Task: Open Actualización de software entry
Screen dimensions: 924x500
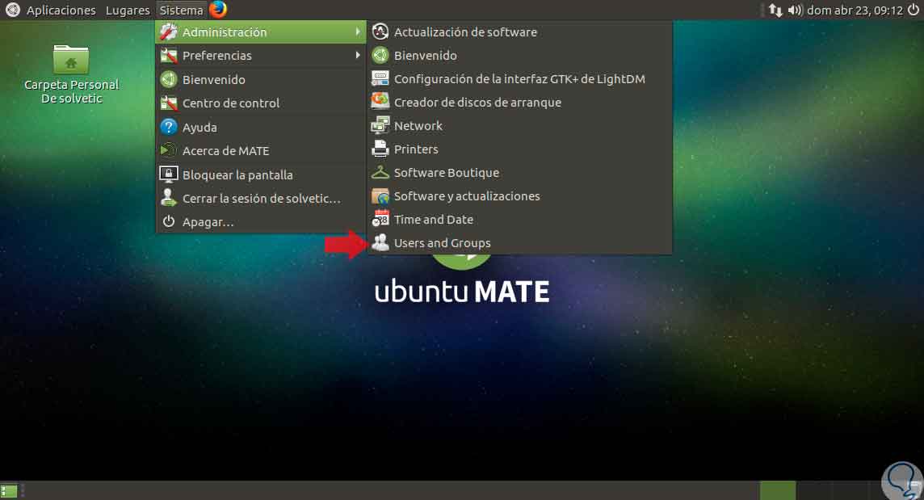Action: click(520, 32)
